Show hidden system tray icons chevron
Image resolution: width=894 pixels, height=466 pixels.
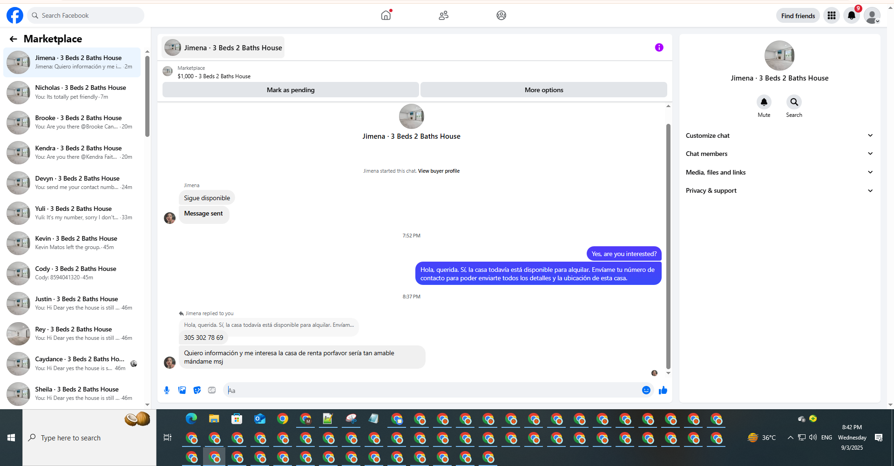point(790,438)
